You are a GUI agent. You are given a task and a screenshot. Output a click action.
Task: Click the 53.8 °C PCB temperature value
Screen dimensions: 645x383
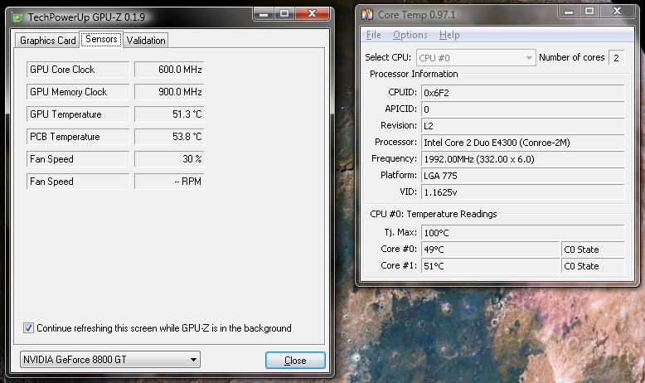169,137
